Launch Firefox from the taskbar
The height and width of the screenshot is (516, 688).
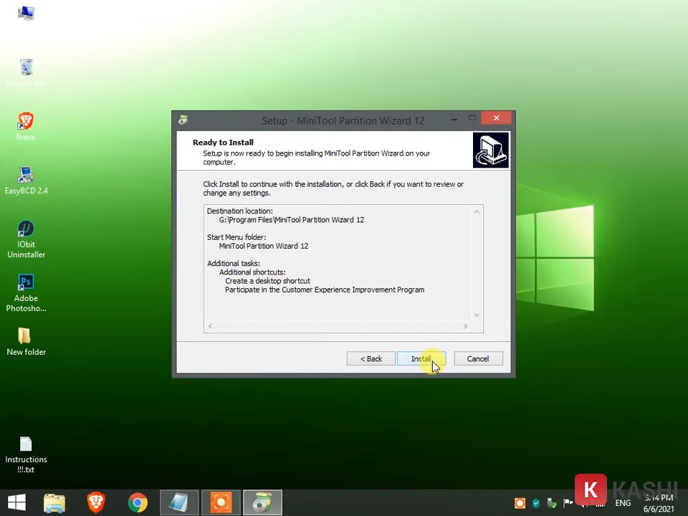95,502
